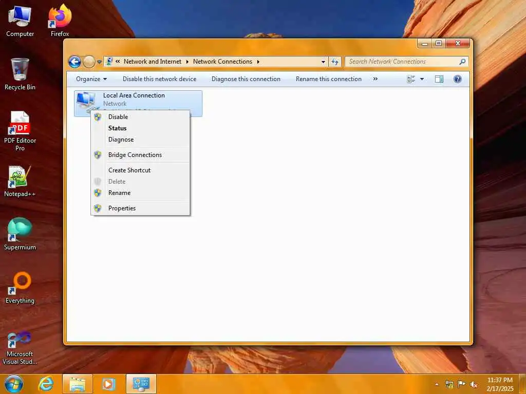
Task: Click the Refresh button beside the address bar
Action: (334, 62)
